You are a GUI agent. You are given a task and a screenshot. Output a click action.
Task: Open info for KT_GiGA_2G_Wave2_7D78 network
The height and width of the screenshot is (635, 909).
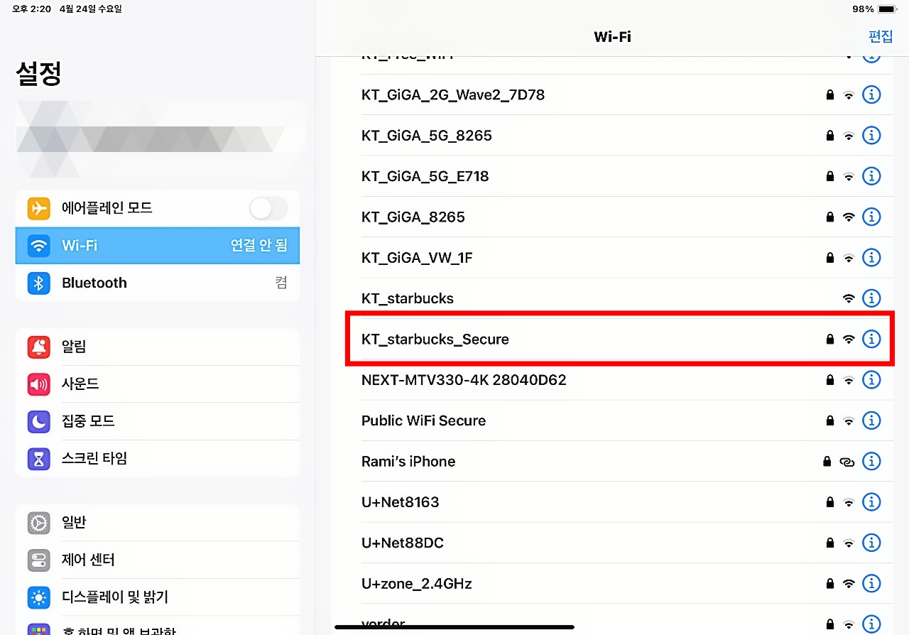(x=871, y=94)
